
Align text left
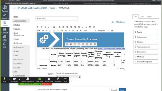pyautogui.click(x=63, y=27)
